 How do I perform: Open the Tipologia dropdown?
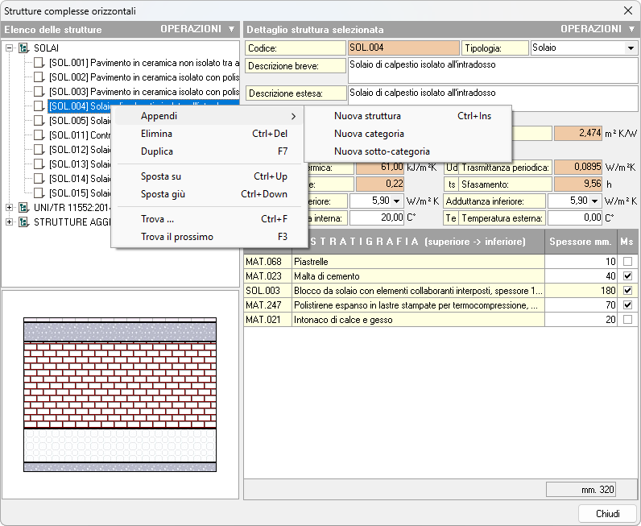click(x=630, y=48)
